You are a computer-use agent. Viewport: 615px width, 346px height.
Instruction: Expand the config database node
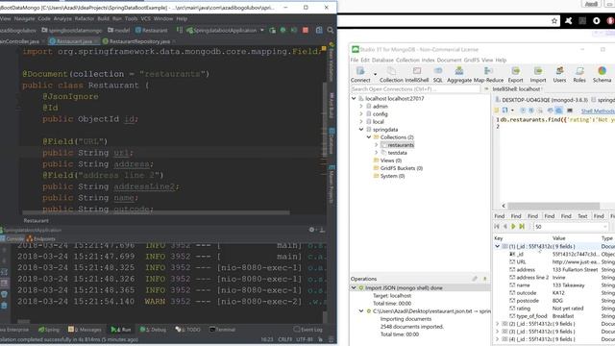[361, 114]
